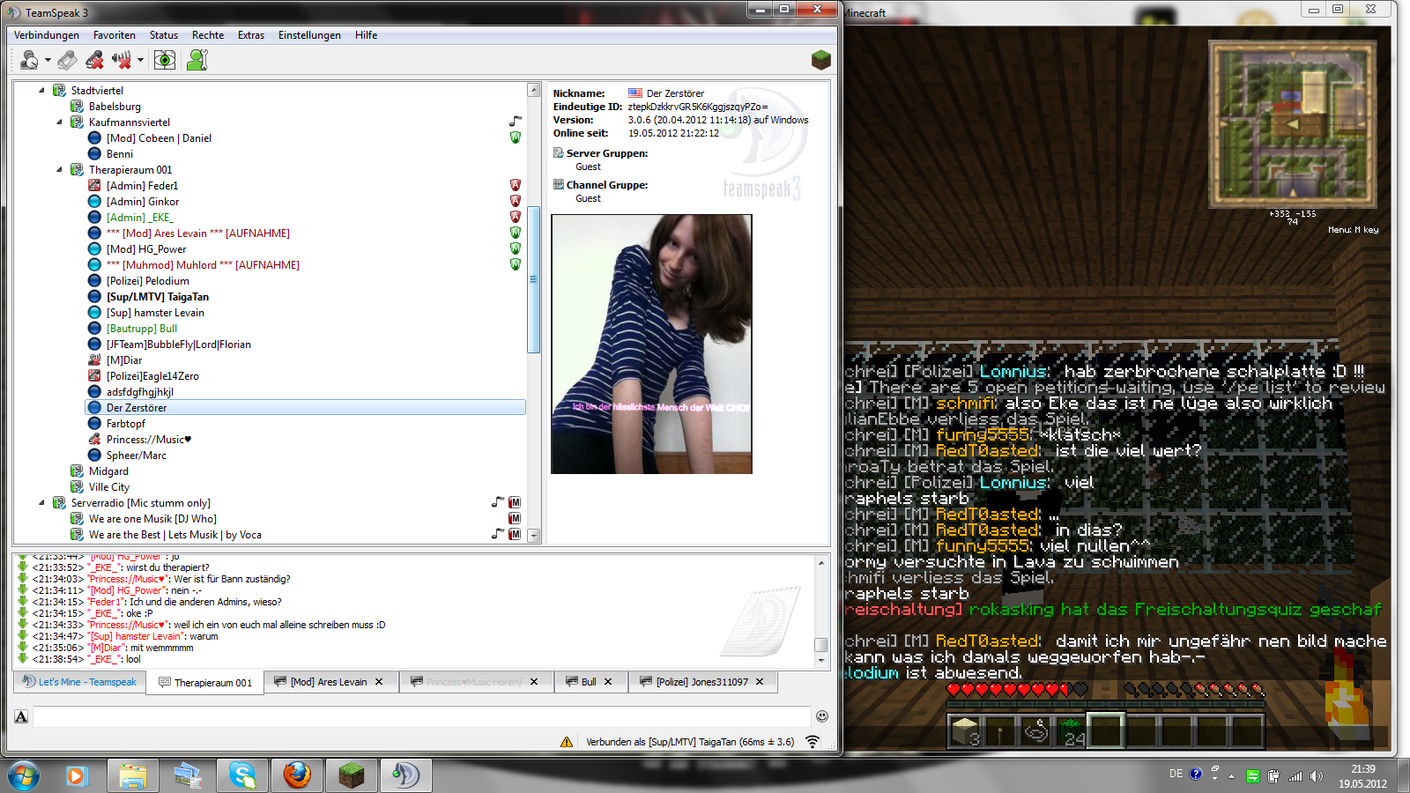
Task: Click the Minecraft block icon in toolbar
Action: (820, 60)
